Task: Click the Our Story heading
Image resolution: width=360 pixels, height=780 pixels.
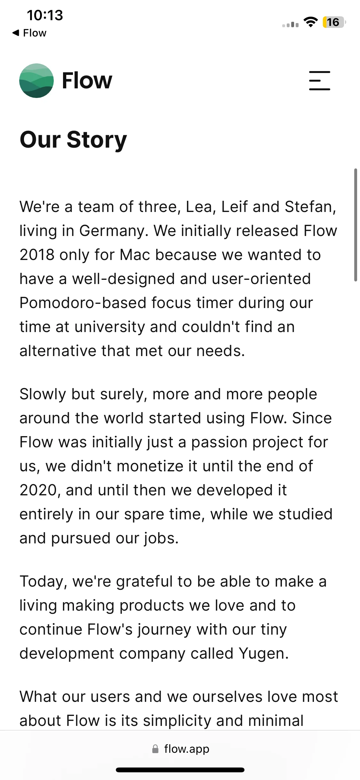Action: (x=73, y=140)
